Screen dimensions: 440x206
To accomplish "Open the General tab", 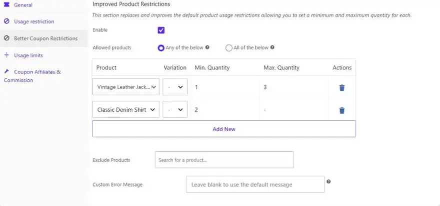I will point(44,5).
